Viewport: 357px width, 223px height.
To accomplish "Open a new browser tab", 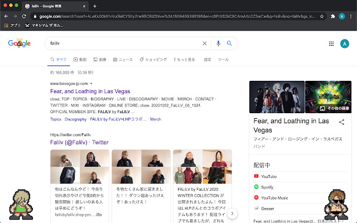I will (95, 6).
